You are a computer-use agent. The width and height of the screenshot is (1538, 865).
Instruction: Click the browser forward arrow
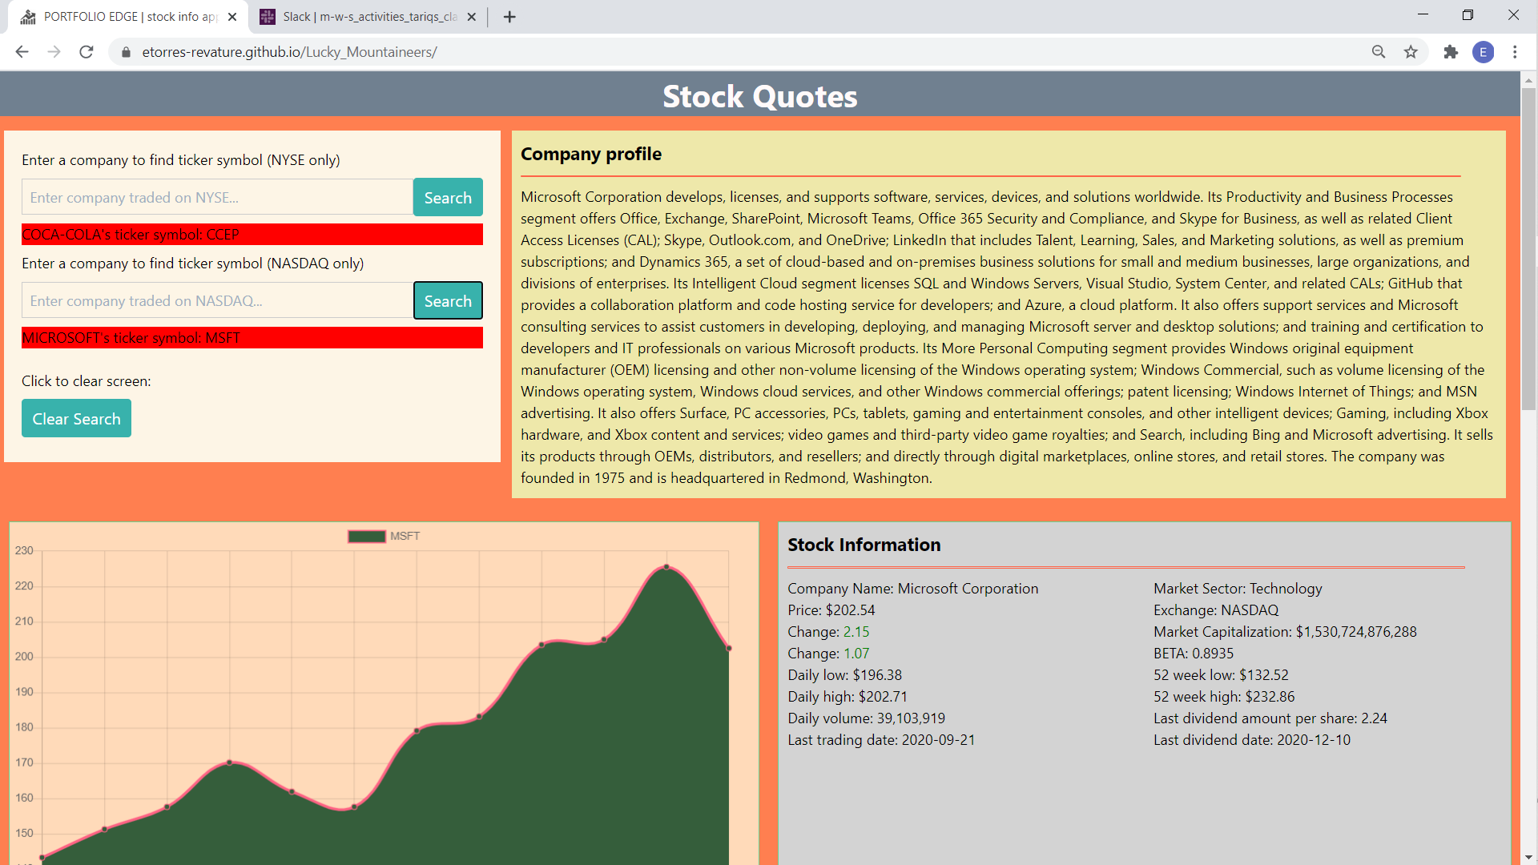[x=54, y=52]
